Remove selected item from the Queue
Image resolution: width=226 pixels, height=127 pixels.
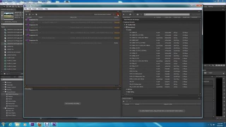click(33, 14)
